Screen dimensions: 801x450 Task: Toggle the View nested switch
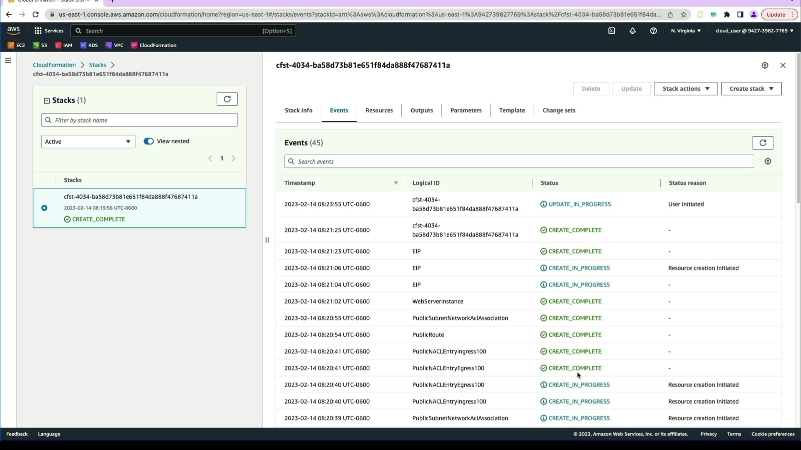(x=149, y=141)
